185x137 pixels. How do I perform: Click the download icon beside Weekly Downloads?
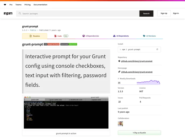[x=118, y=79]
